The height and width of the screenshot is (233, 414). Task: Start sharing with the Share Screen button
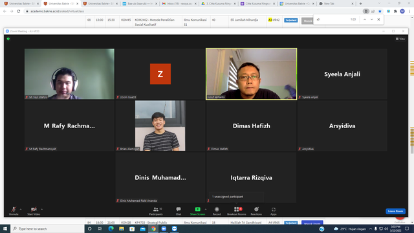(x=197, y=211)
